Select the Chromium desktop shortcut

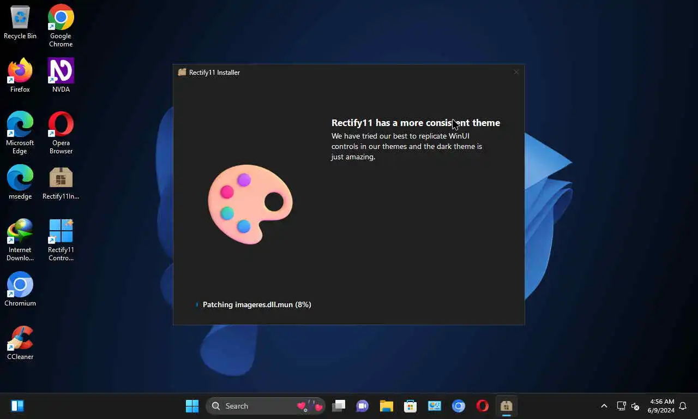[x=20, y=289]
